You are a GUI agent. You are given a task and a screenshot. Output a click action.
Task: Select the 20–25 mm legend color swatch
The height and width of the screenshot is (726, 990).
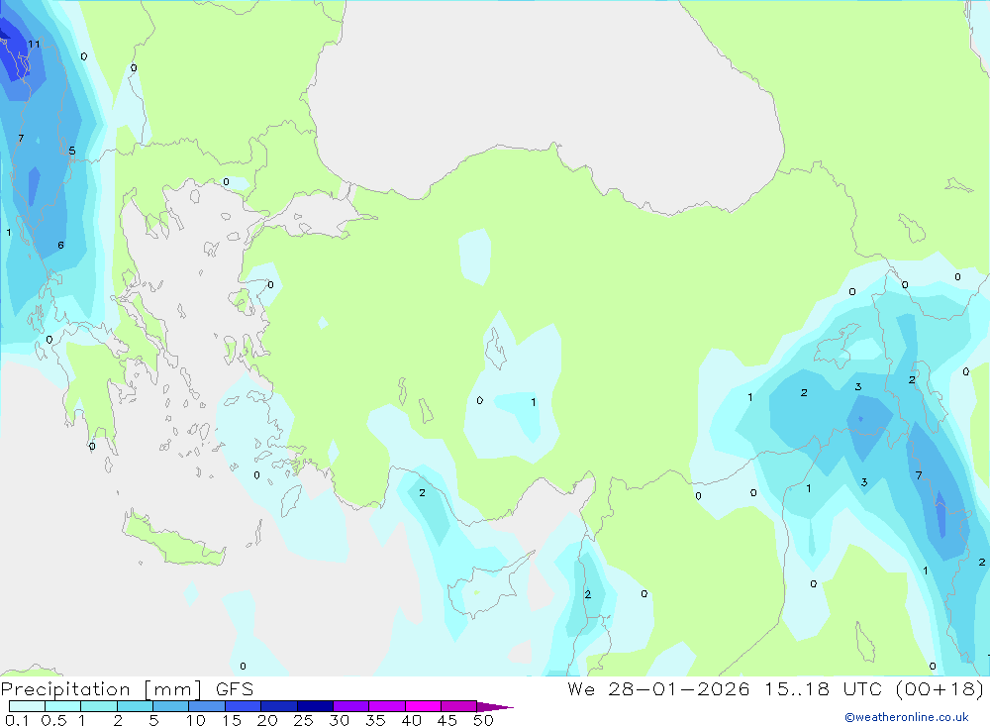click(x=279, y=706)
